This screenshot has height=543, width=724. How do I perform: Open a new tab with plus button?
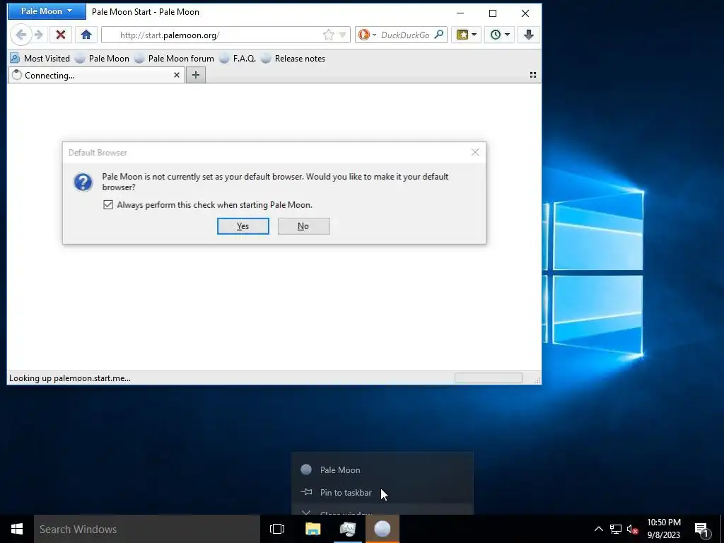click(196, 75)
